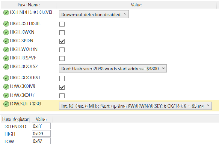The height and width of the screenshot is (145, 219).
Task: Enable the HIGH.DWEN fuse checkbox
Action: tap(62, 33)
